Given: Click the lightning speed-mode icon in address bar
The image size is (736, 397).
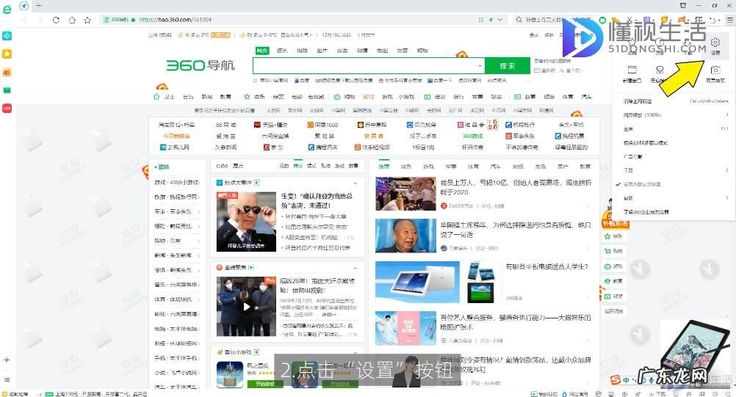Looking at the screenshot, I should tap(491, 20).
